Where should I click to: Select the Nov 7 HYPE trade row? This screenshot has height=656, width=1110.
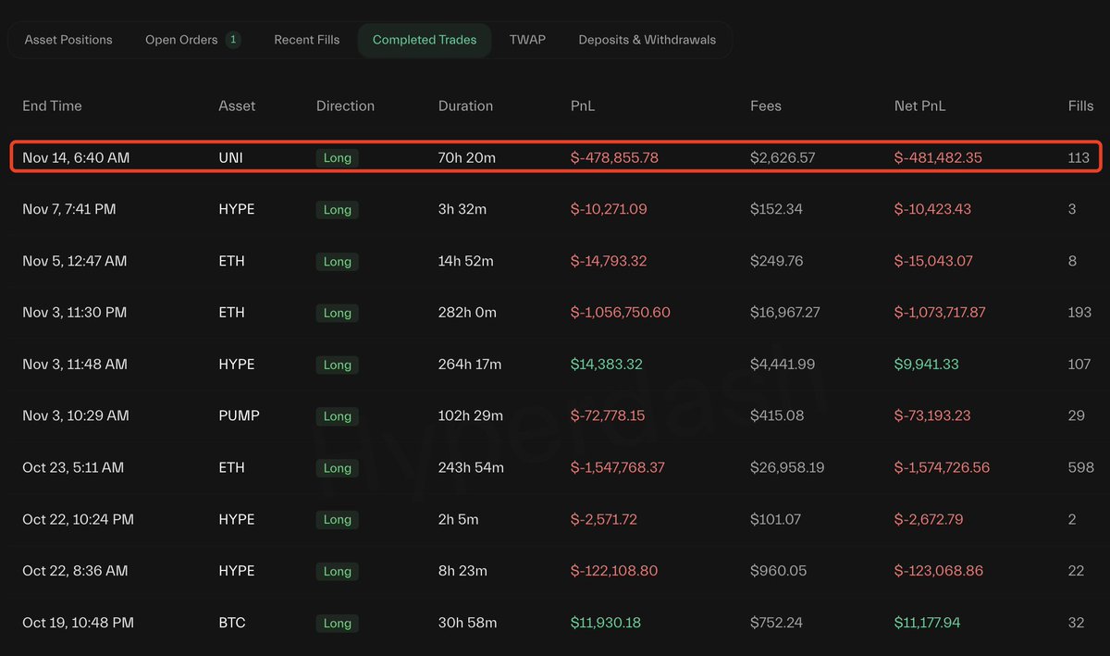(x=555, y=209)
